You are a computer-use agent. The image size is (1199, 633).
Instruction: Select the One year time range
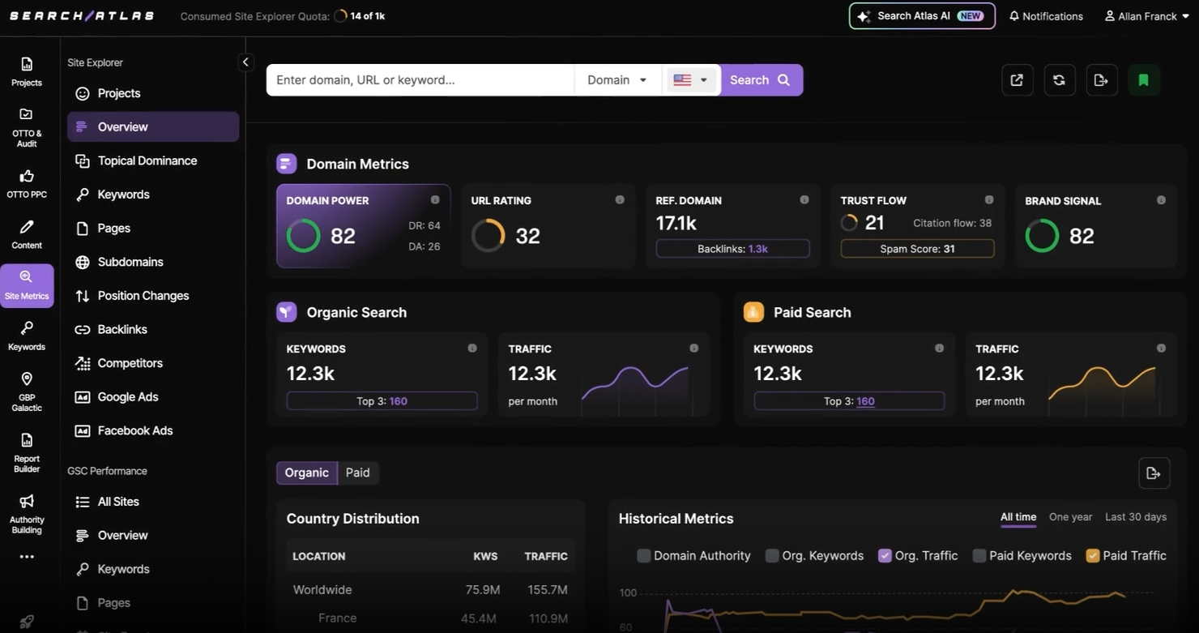1069,516
